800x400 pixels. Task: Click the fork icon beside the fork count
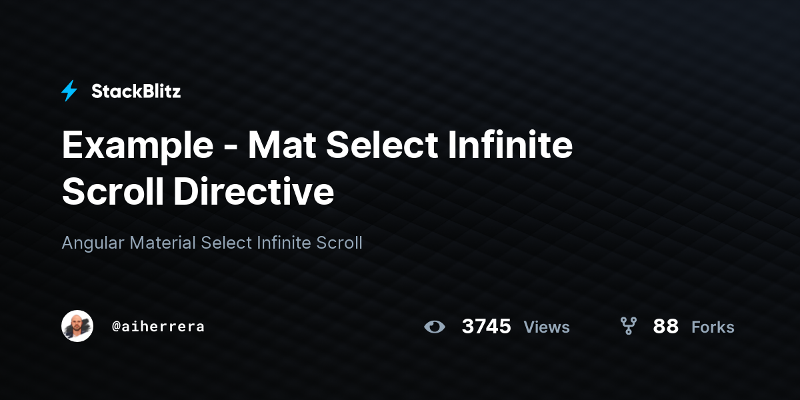[628, 326]
